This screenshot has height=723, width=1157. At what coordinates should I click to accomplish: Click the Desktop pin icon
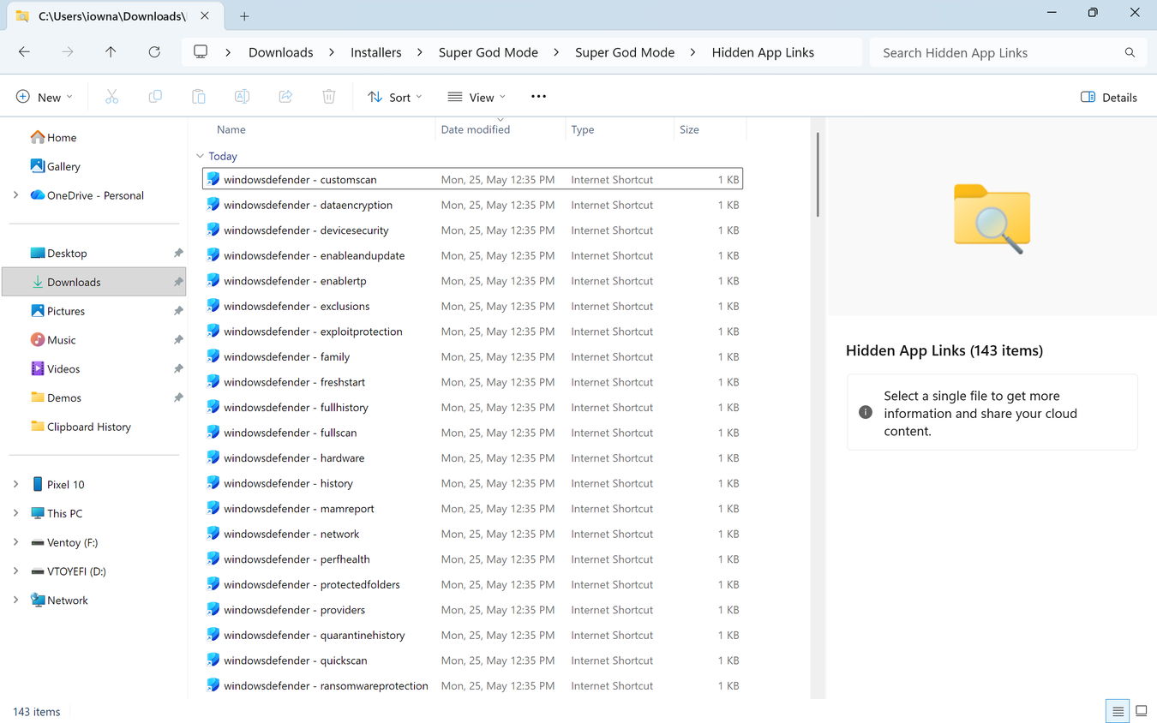pyautogui.click(x=178, y=254)
